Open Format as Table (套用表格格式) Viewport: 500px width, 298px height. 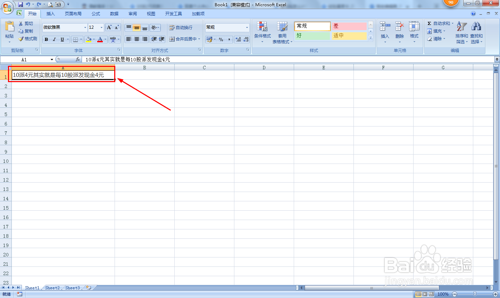click(x=282, y=32)
